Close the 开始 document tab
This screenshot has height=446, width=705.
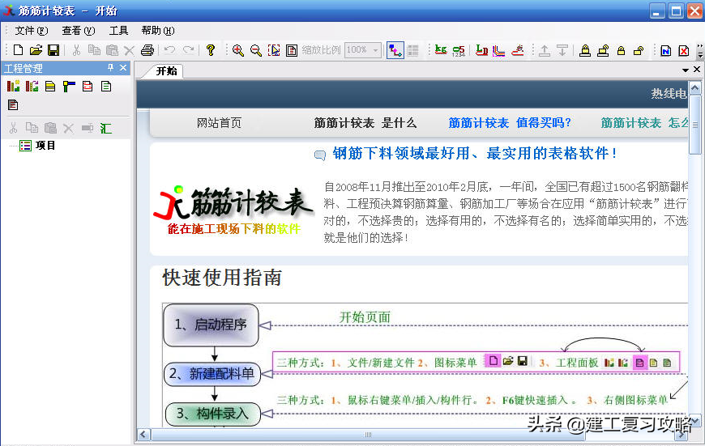[697, 69]
